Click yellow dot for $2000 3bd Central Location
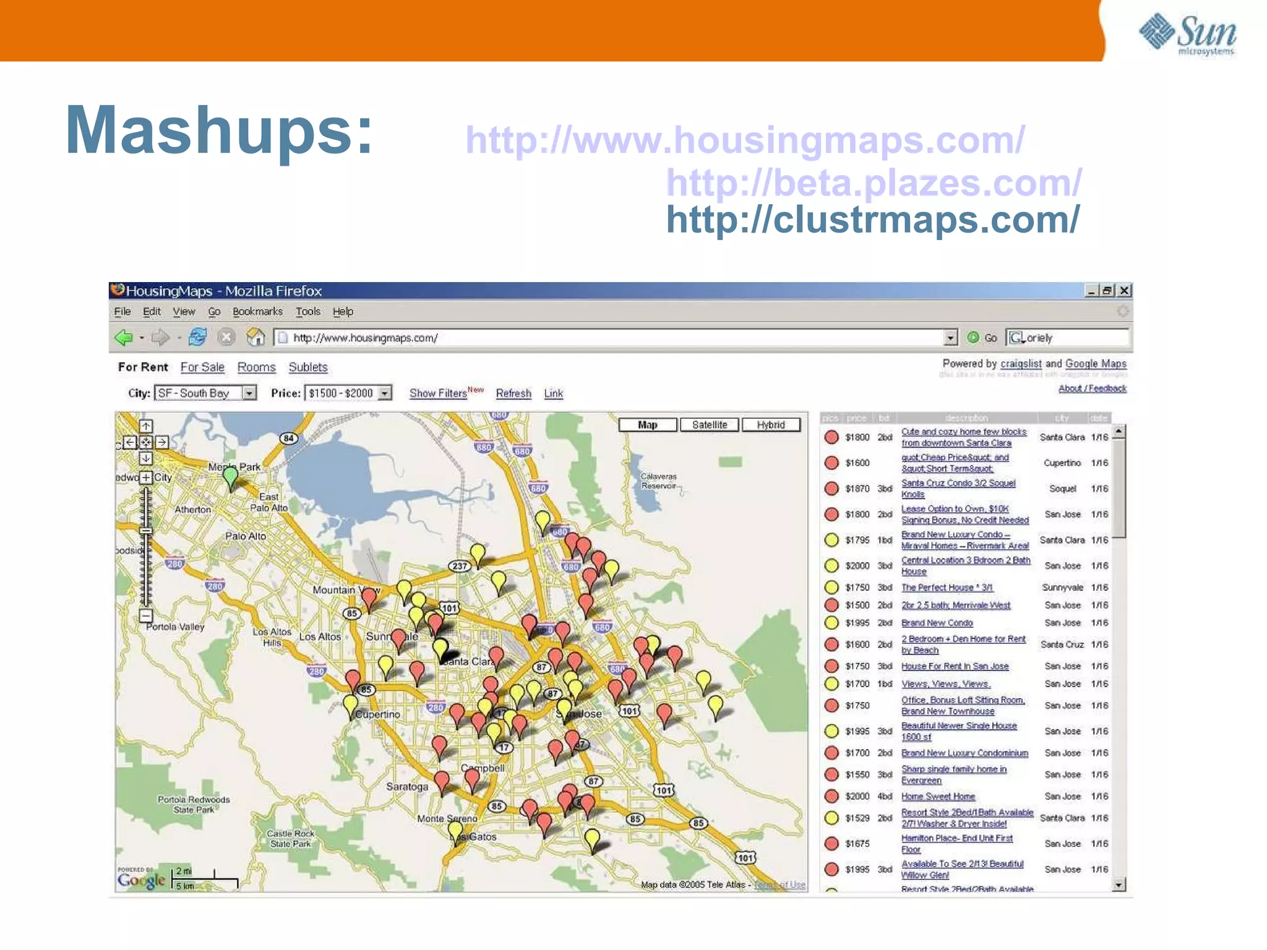Image resolution: width=1267 pixels, height=950 pixels. coord(831,565)
